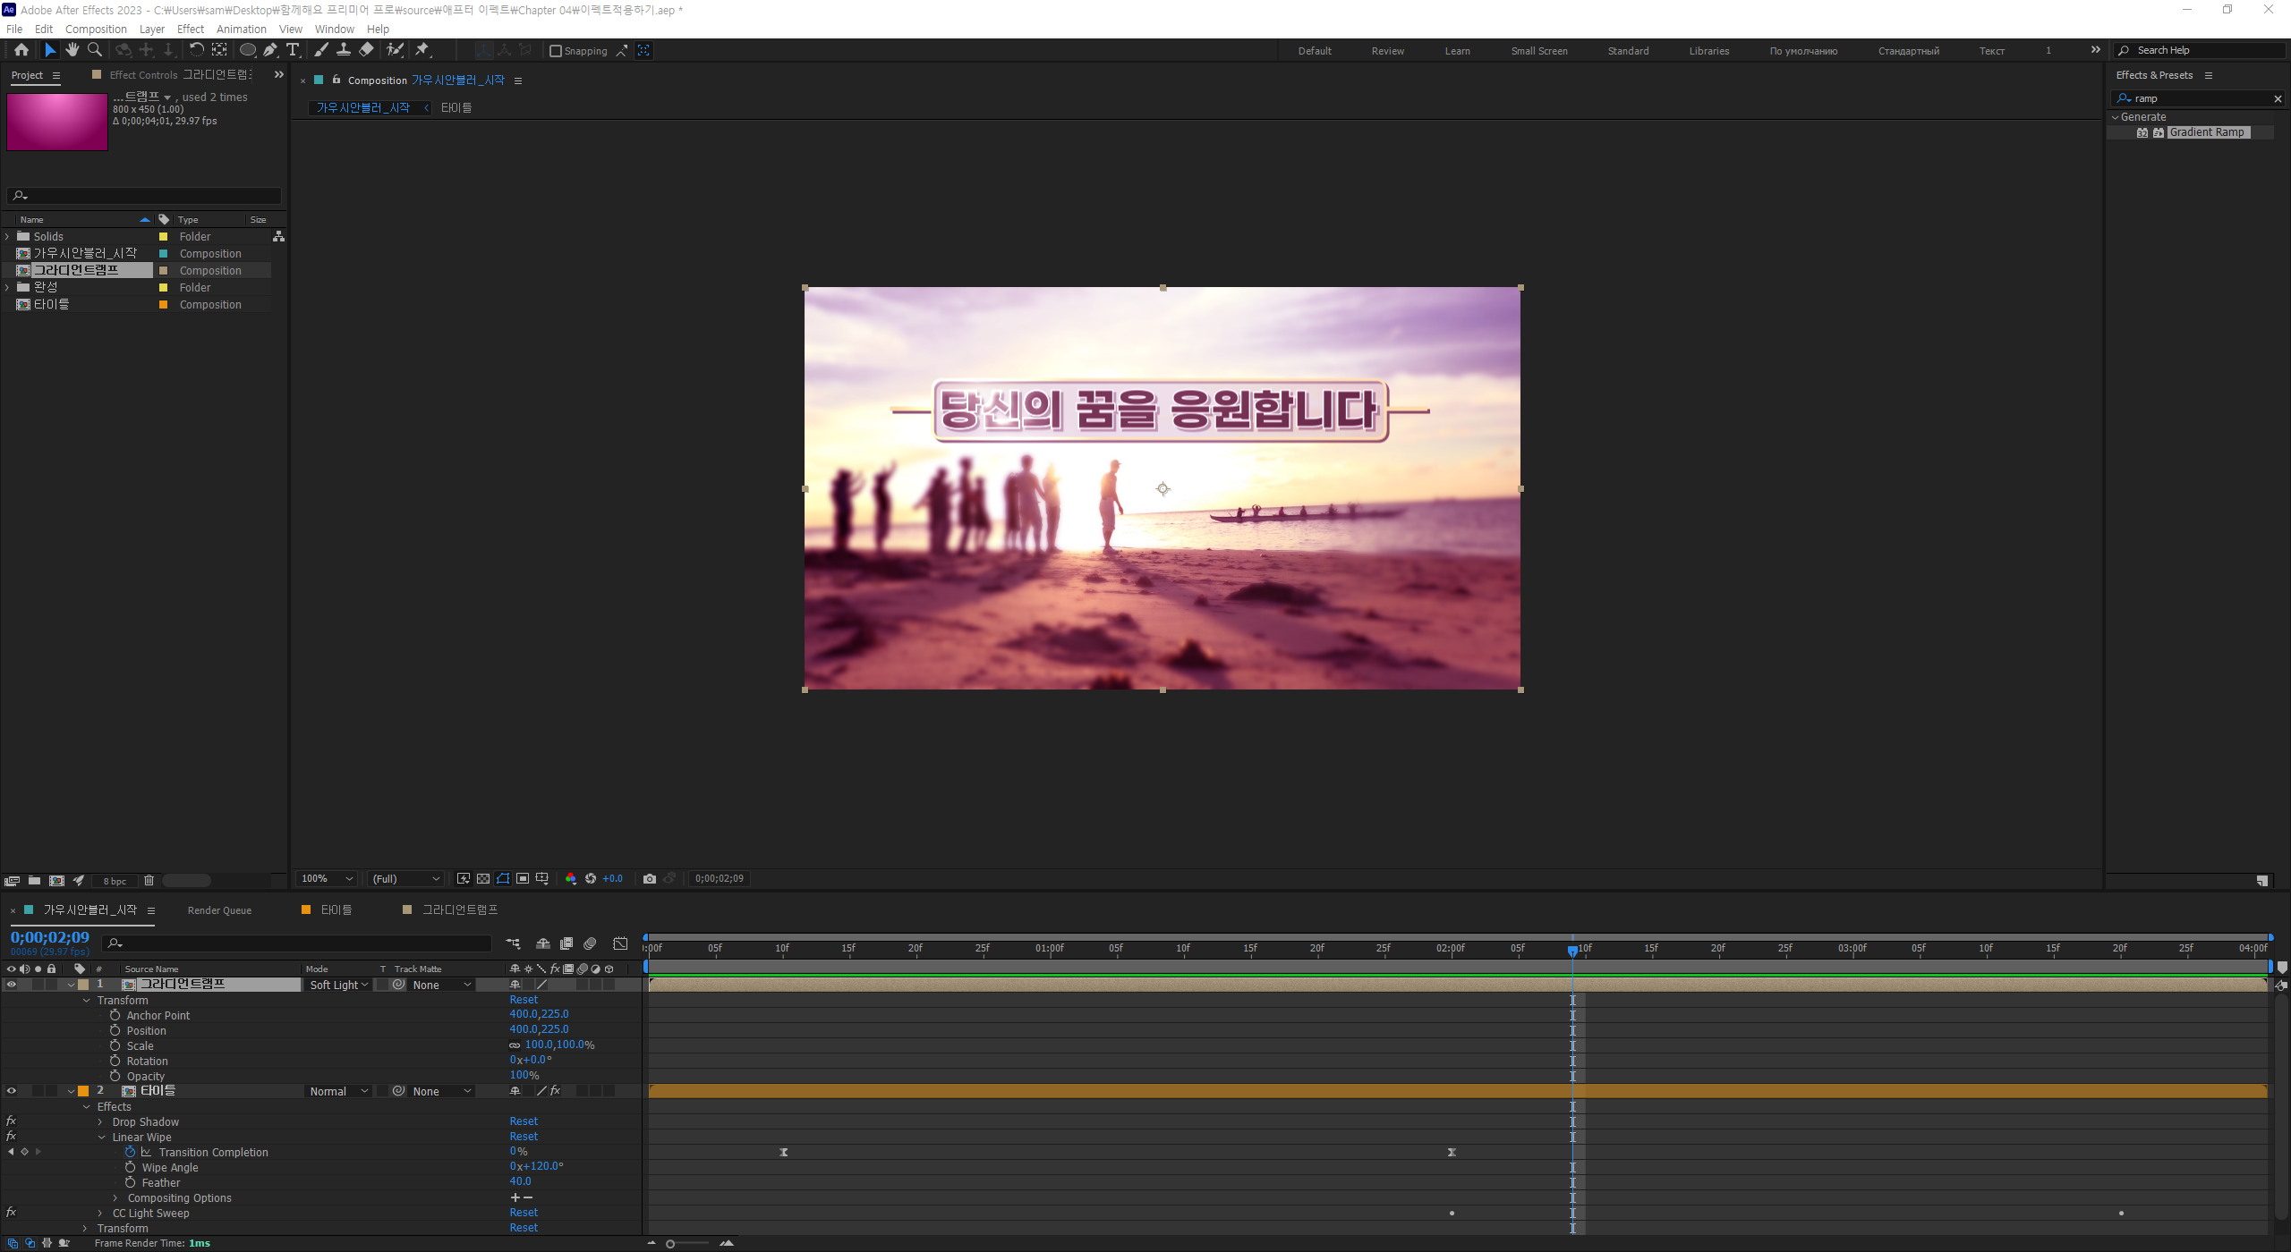Select the Puppet Pin tool
The width and height of the screenshot is (2291, 1252).
tap(422, 50)
